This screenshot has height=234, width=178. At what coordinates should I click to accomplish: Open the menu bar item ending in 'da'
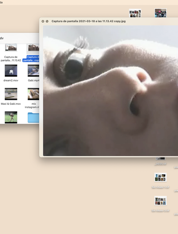pos(1,2)
